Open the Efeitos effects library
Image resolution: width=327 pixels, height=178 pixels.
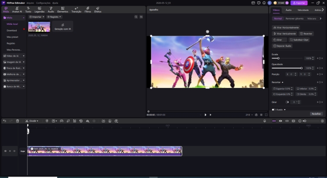(x=98, y=10)
